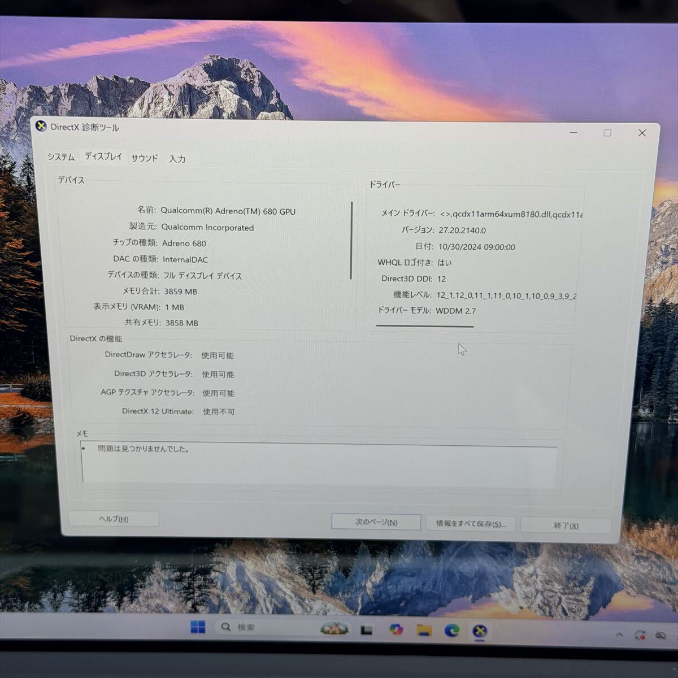Viewport: 678px width, 678px height.
Task: Click the 問題は見つかりませんでした note text
Action: (144, 449)
